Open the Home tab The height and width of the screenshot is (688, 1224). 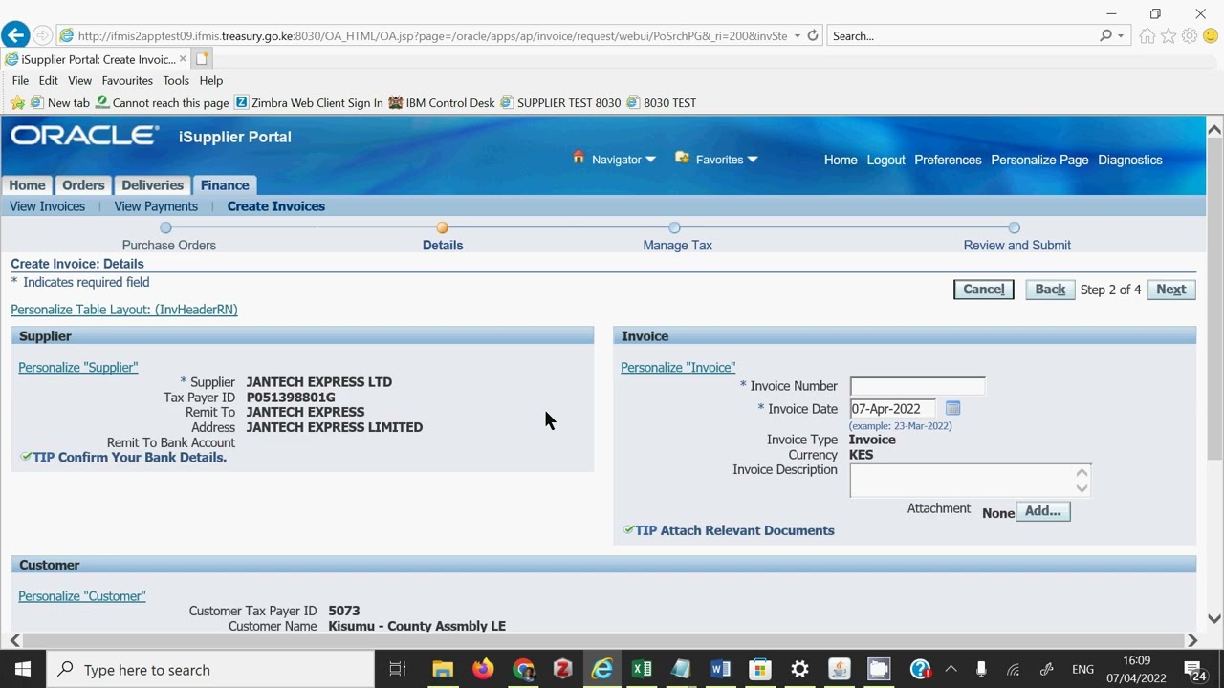[x=27, y=185]
